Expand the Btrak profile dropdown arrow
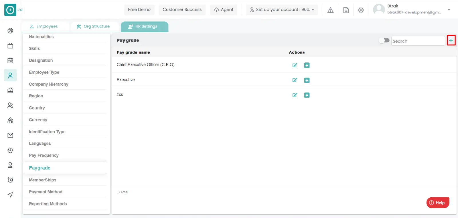The width and height of the screenshot is (458, 218). point(449,10)
